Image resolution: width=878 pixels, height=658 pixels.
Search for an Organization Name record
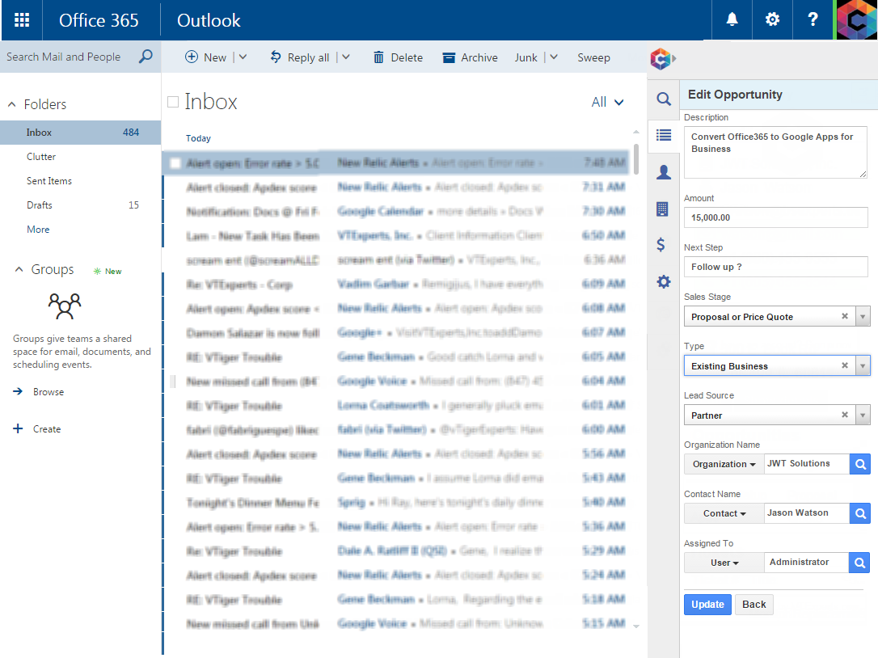click(860, 464)
